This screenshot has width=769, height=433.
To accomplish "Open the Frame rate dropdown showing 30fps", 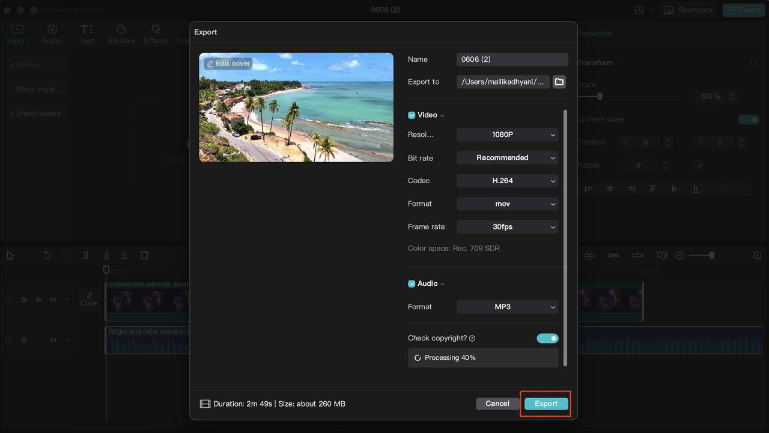I will [x=507, y=226].
